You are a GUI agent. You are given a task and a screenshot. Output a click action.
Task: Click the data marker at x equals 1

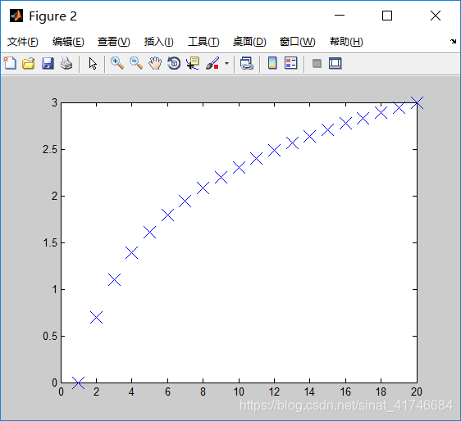pyautogui.click(x=79, y=383)
